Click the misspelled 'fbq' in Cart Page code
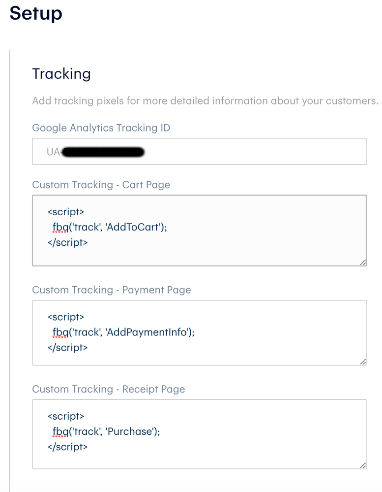 click(x=59, y=227)
